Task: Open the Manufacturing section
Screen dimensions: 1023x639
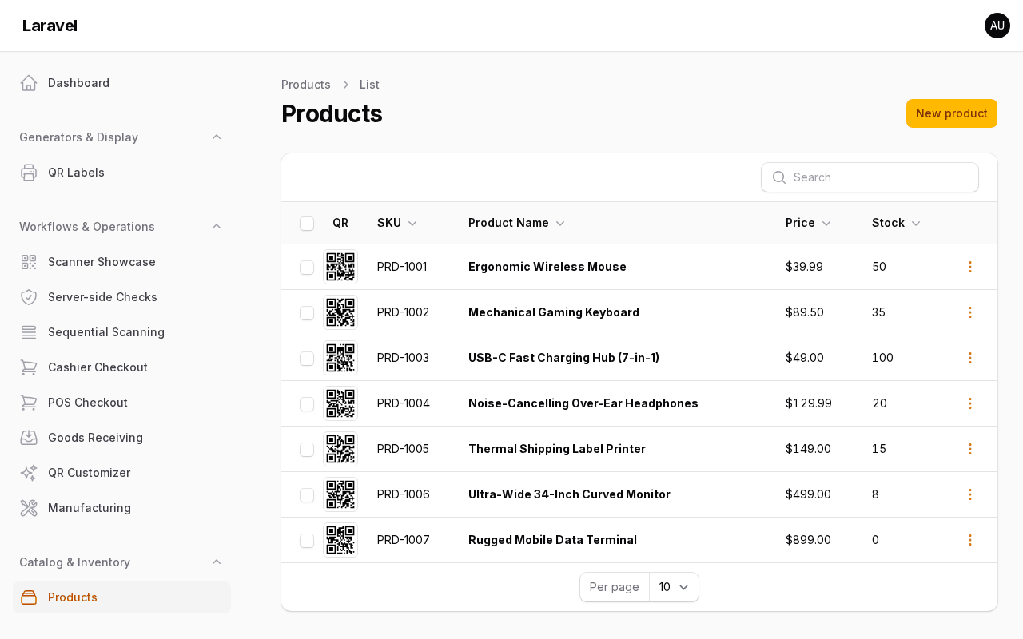Action: point(121,508)
